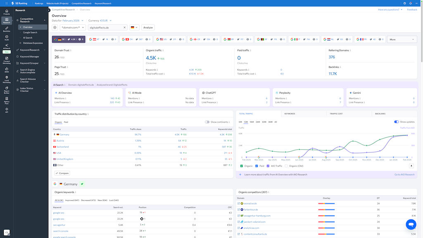423x238 pixels.
Task: Open Backlinks in the left sidebar
Action: click(7, 29)
